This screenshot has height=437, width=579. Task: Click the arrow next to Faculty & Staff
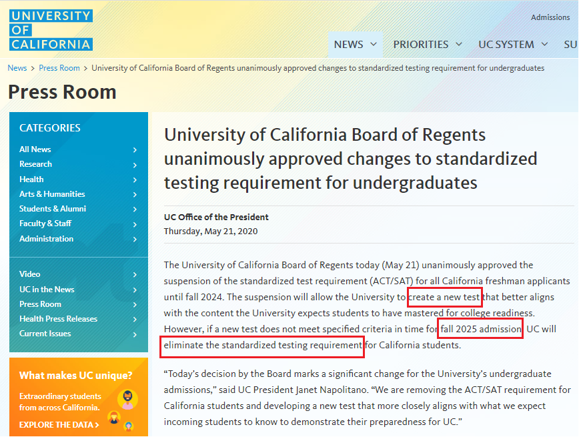[x=135, y=224]
